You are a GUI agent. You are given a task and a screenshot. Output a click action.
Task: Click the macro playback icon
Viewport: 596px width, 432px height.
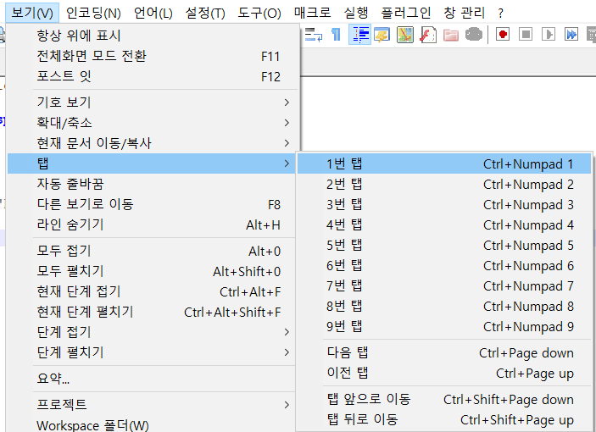click(x=549, y=35)
